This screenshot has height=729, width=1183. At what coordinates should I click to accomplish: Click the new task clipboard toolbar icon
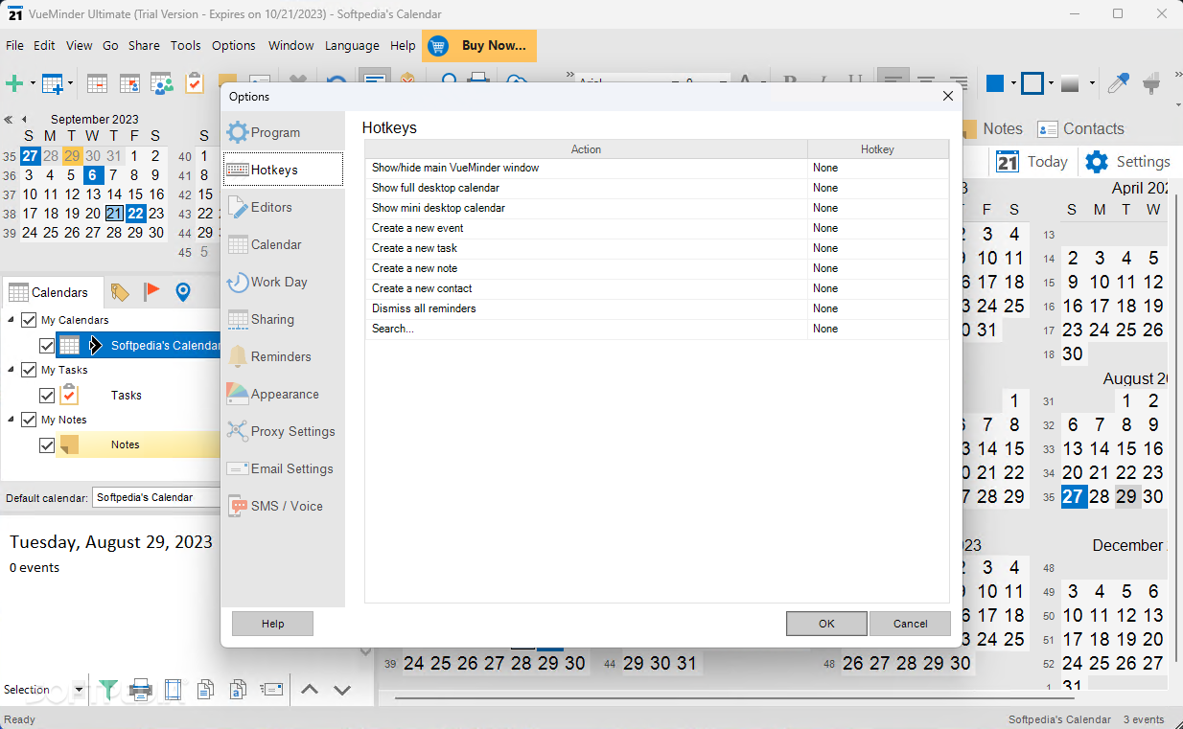click(195, 83)
